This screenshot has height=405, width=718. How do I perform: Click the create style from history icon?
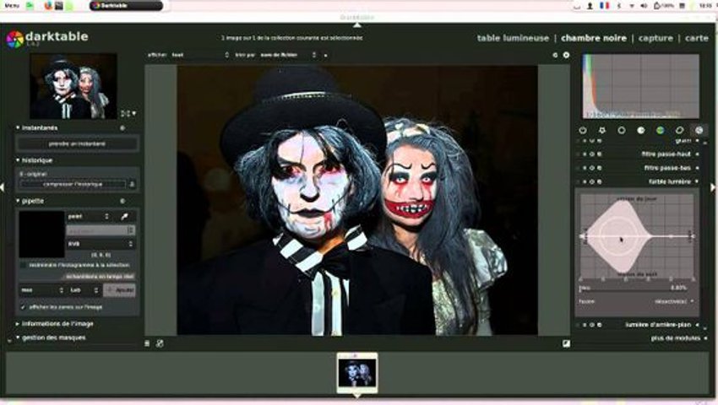click(132, 184)
